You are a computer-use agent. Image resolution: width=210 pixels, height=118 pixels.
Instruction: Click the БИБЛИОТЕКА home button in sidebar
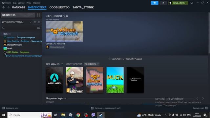18,15
